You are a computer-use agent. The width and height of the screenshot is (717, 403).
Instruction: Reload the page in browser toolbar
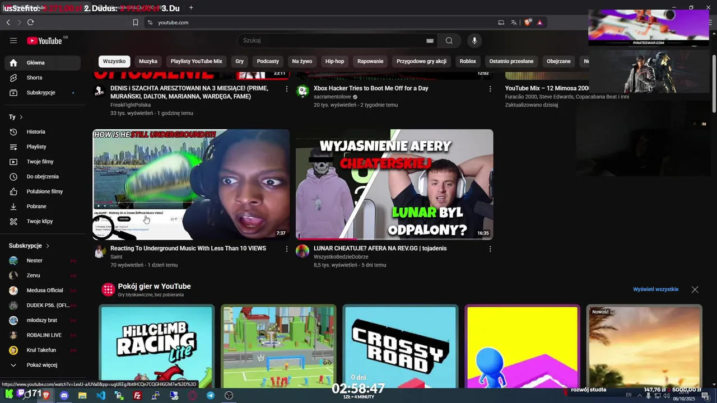30,22
